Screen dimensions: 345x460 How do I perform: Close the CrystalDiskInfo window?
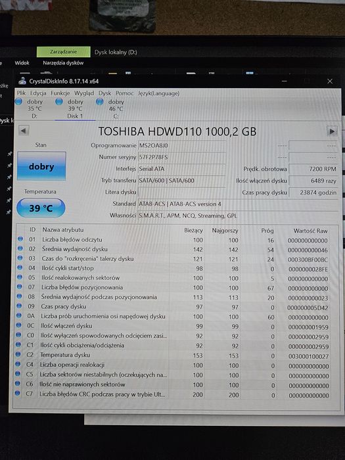[330, 81]
